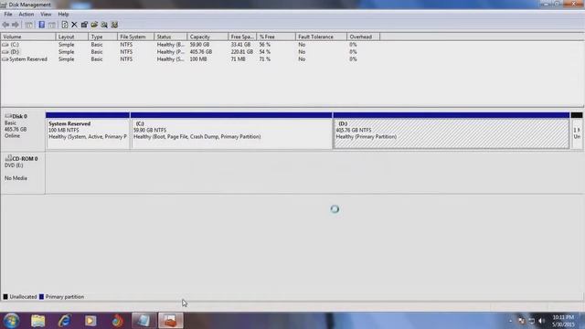
Task: Click the Explore magnifier toolbar icon
Action: tap(104, 25)
